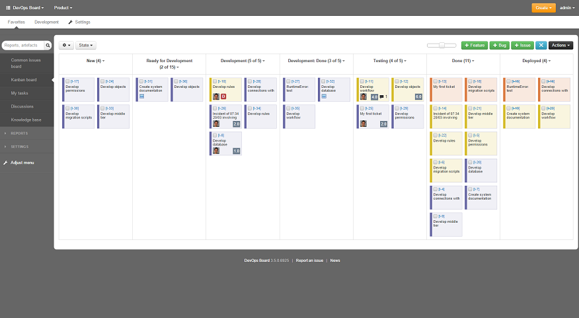Viewport: 579px width, 318px height.
Task: Open Discussions in sidebar
Action: coord(22,106)
